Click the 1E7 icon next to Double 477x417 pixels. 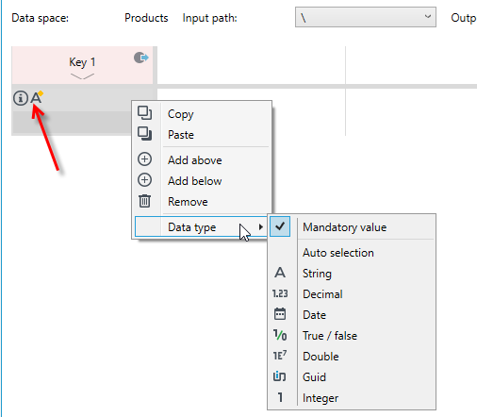click(x=280, y=356)
